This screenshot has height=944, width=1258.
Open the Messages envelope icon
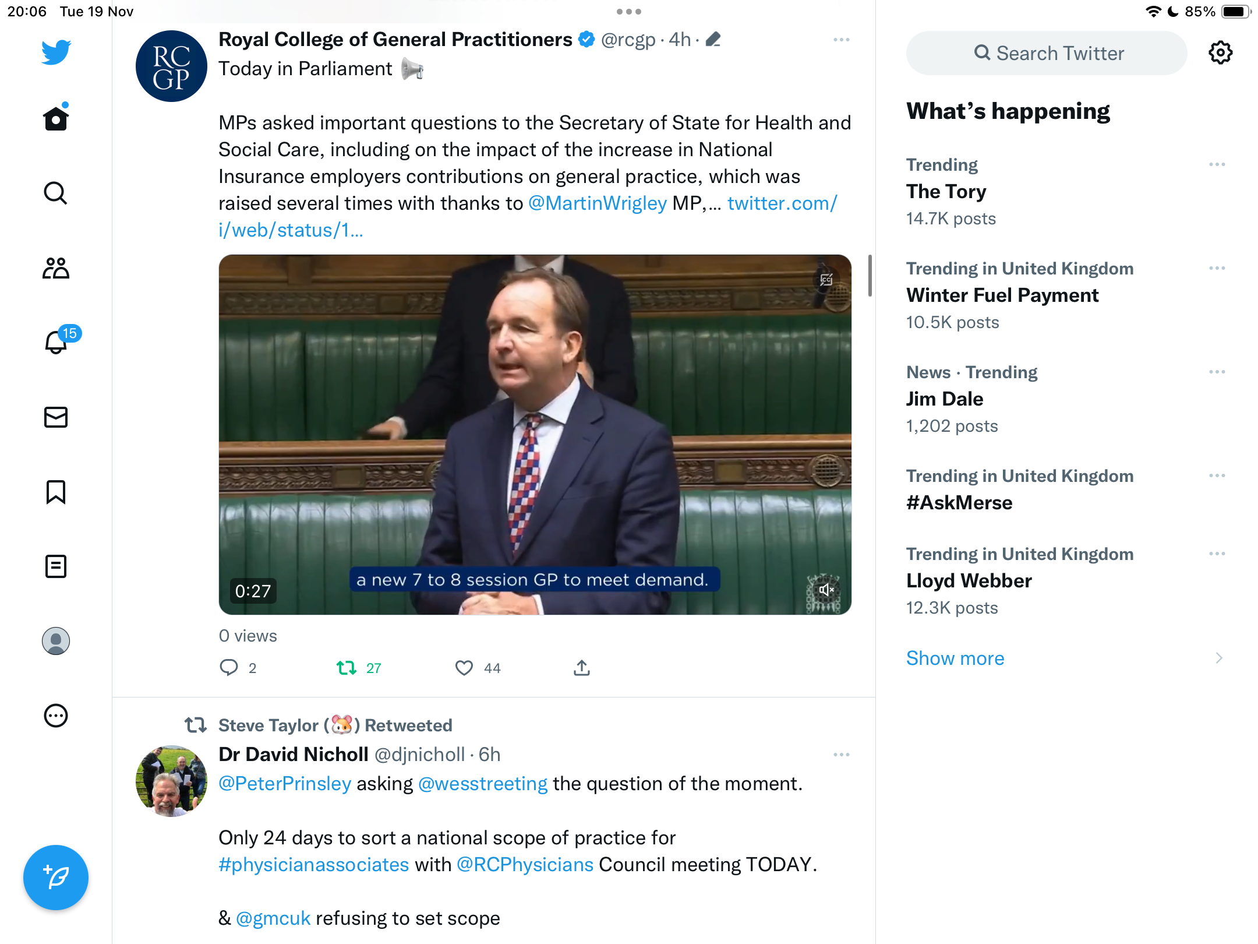coord(56,417)
